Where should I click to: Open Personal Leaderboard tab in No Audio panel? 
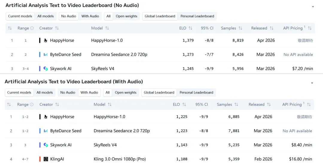pyautogui.click(x=197, y=16)
